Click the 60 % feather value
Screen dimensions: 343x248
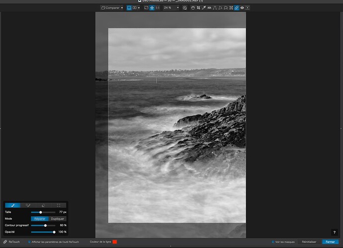pos(63,225)
